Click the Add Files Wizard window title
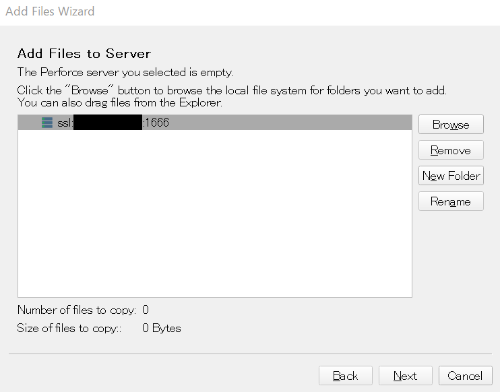The width and height of the screenshot is (500, 392). click(x=50, y=11)
